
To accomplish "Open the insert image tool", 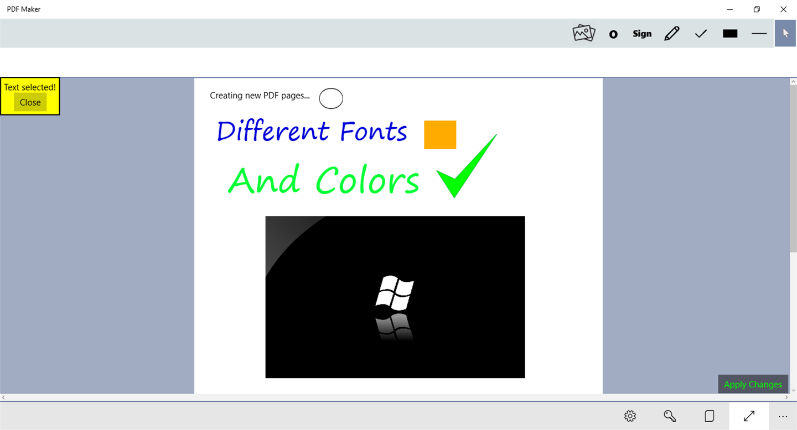I will (583, 33).
